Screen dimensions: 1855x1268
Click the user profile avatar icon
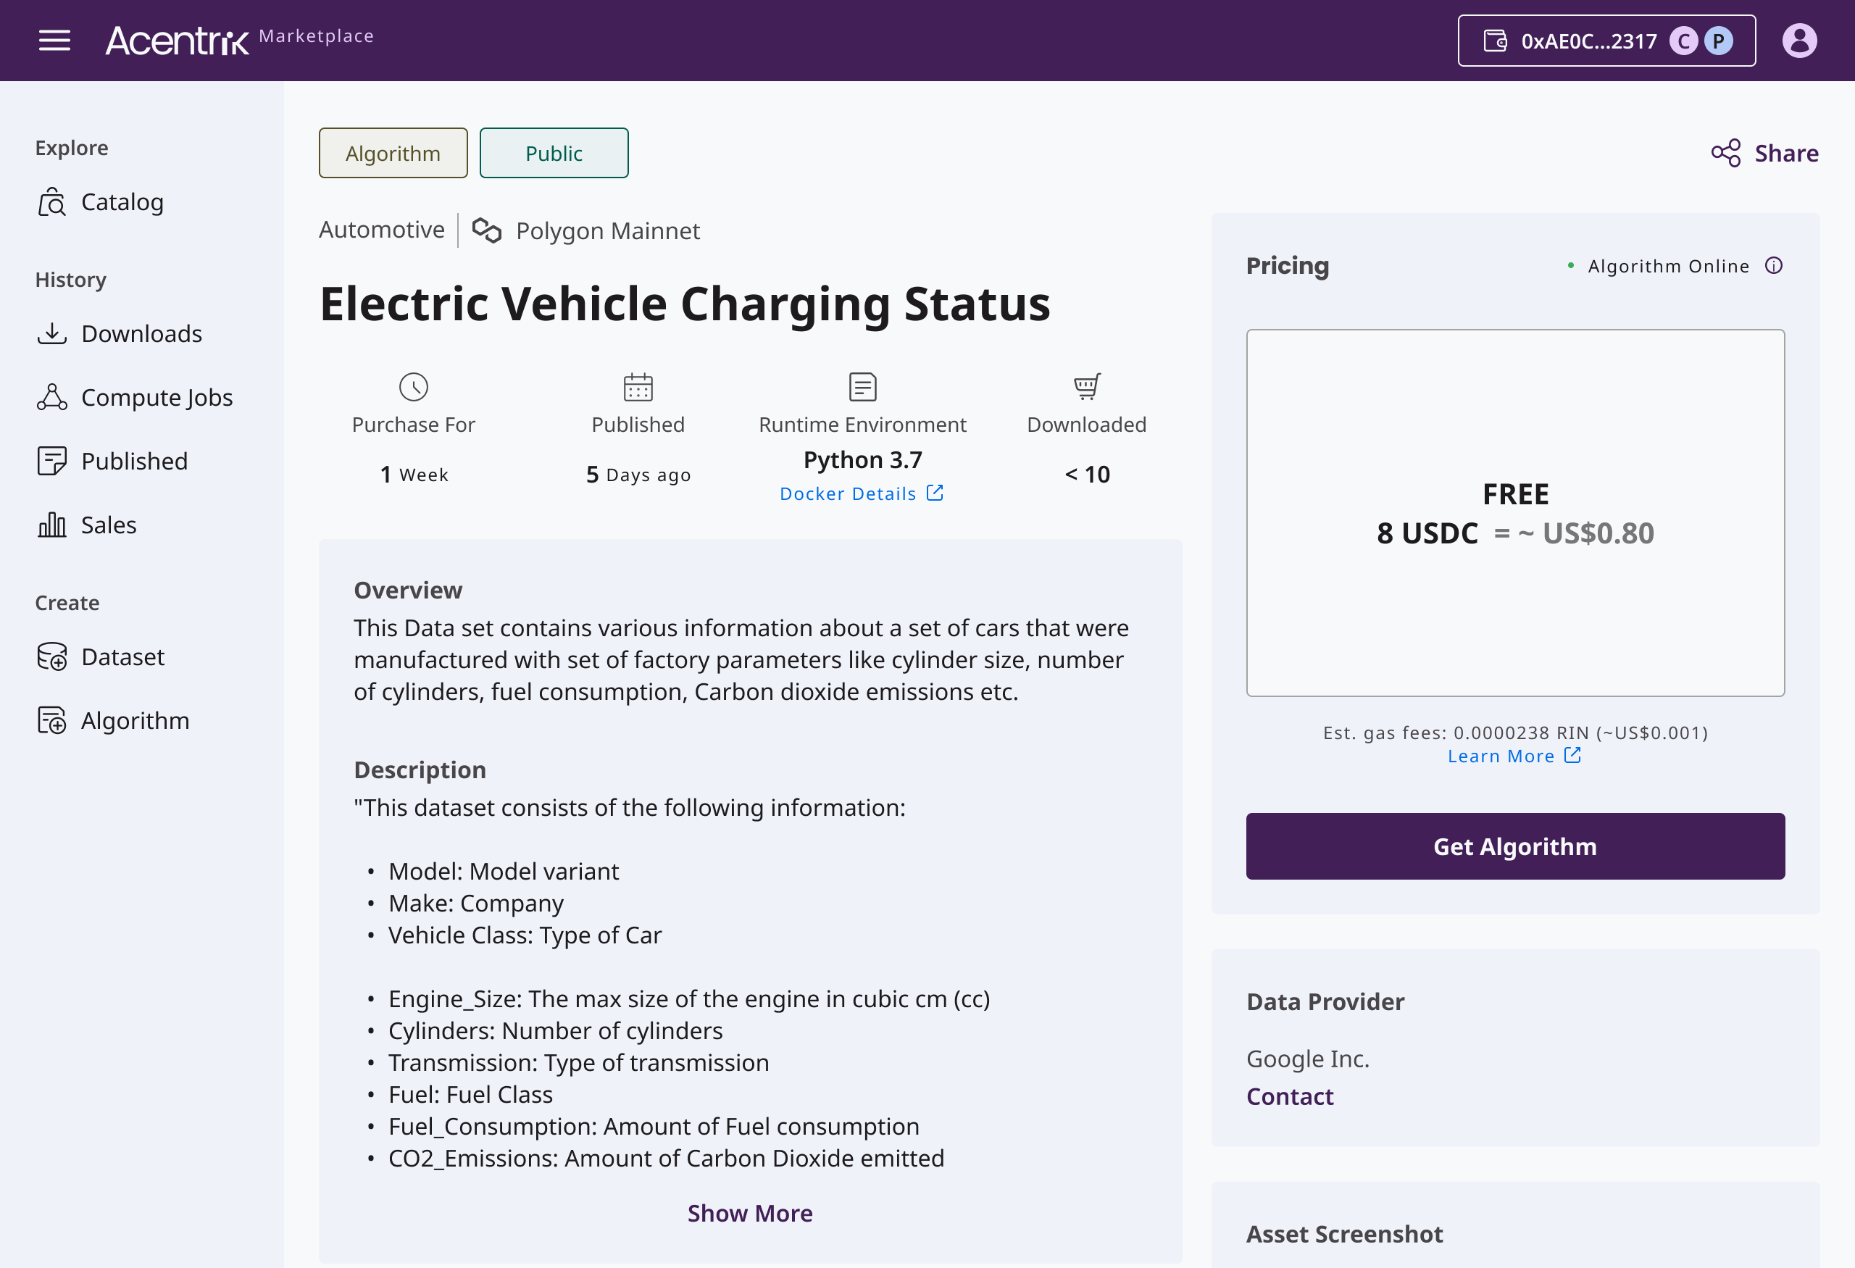1799,40
